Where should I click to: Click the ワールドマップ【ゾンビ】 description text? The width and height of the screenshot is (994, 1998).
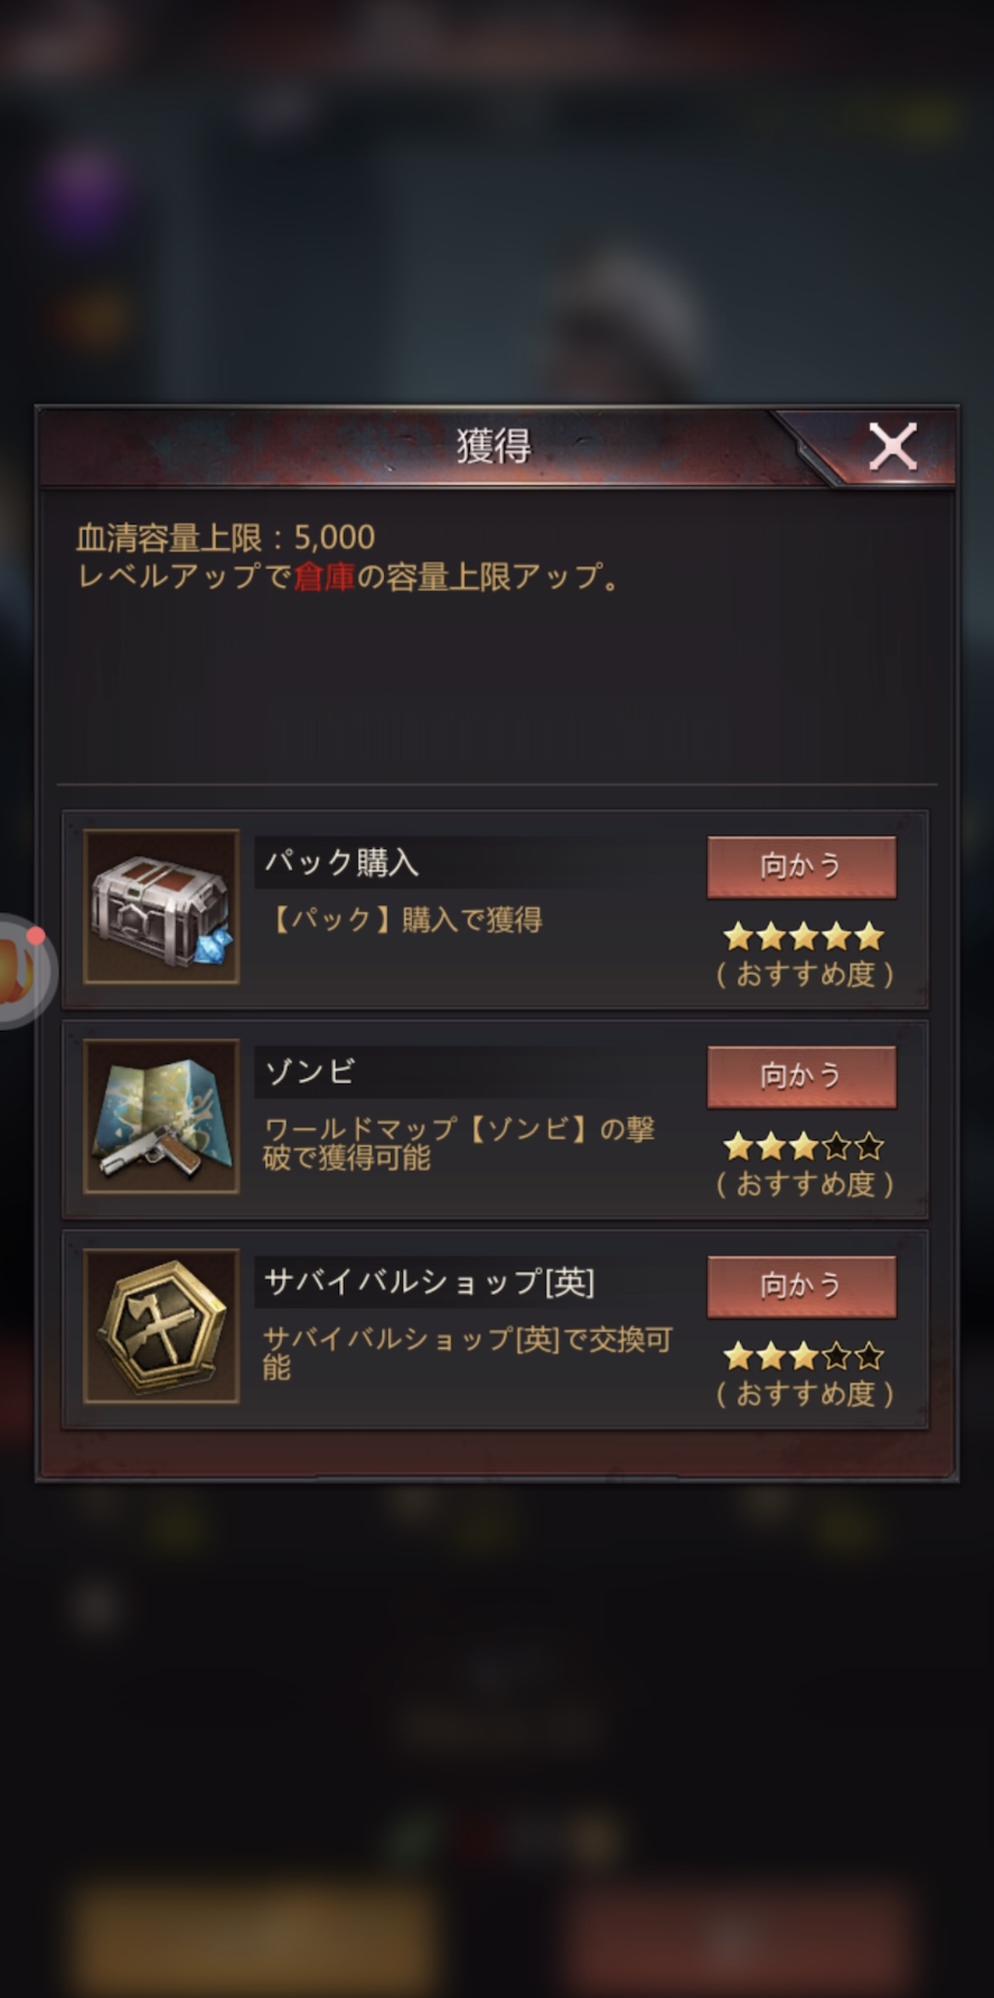click(459, 1143)
